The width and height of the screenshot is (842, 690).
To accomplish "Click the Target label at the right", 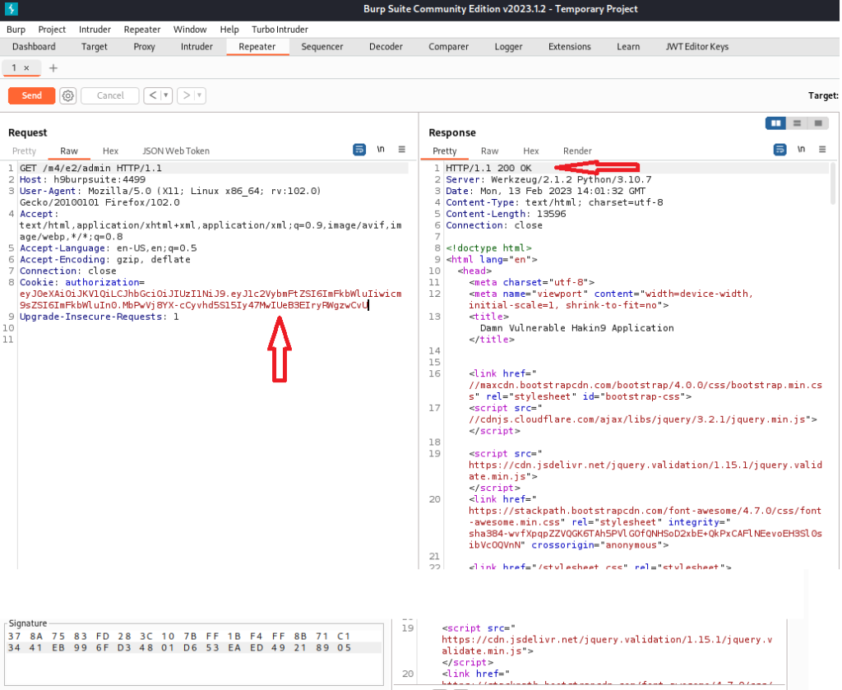I will (823, 95).
